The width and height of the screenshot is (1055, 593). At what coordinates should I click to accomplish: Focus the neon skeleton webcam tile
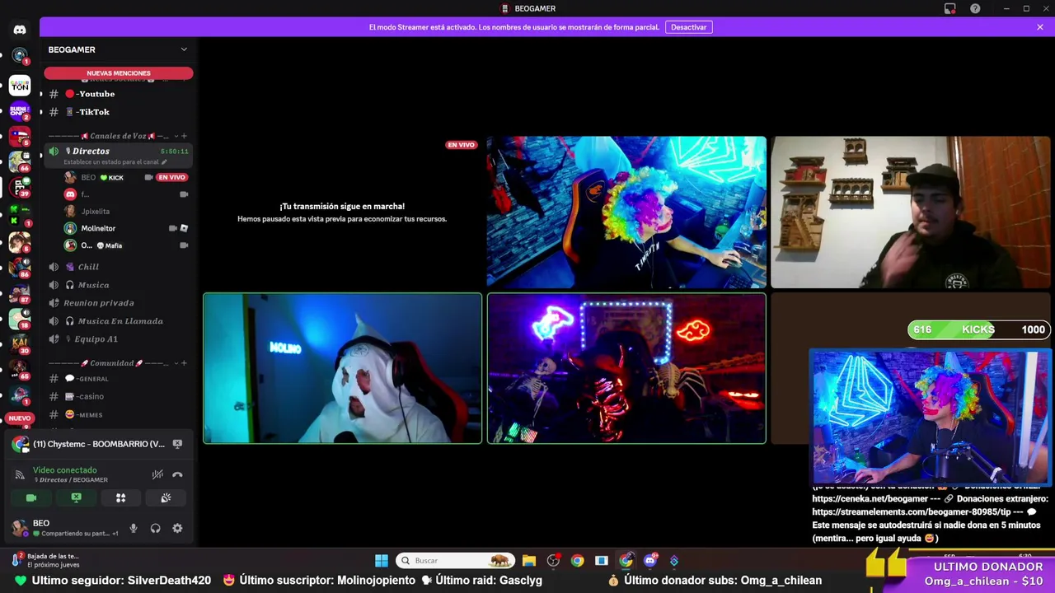click(626, 368)
